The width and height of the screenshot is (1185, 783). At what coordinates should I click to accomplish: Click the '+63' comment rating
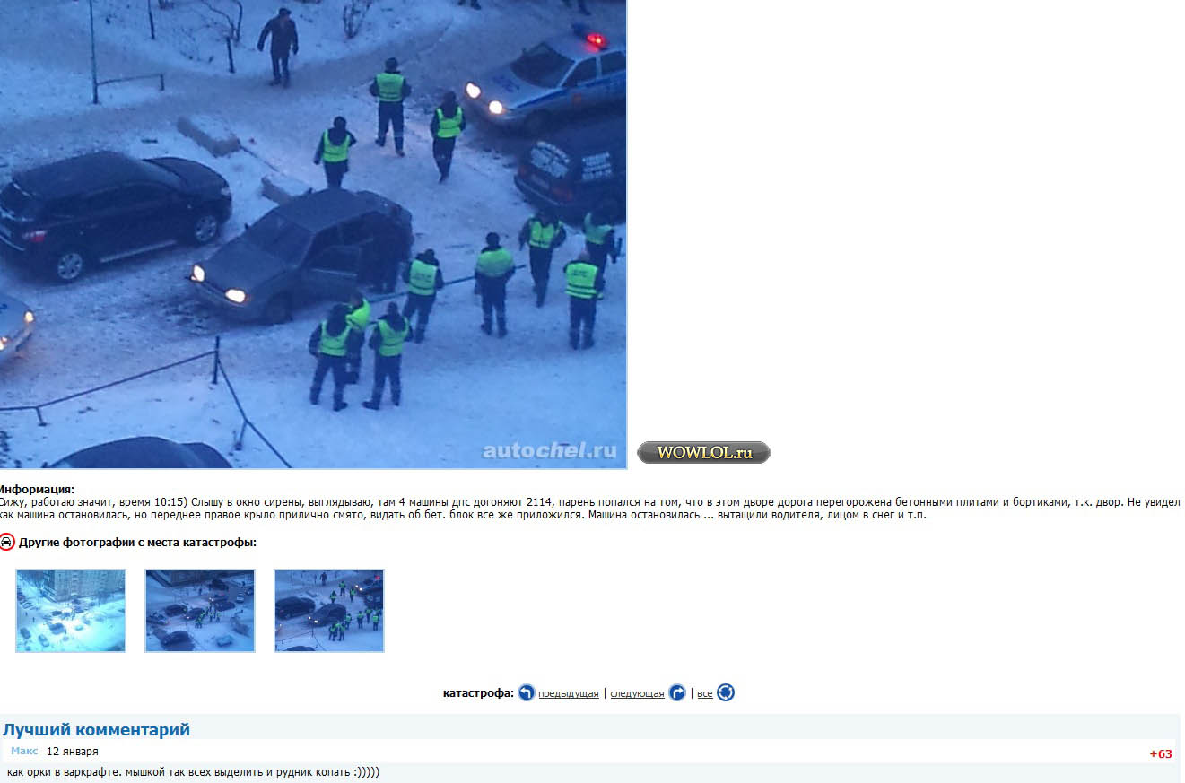point(1161,753)
